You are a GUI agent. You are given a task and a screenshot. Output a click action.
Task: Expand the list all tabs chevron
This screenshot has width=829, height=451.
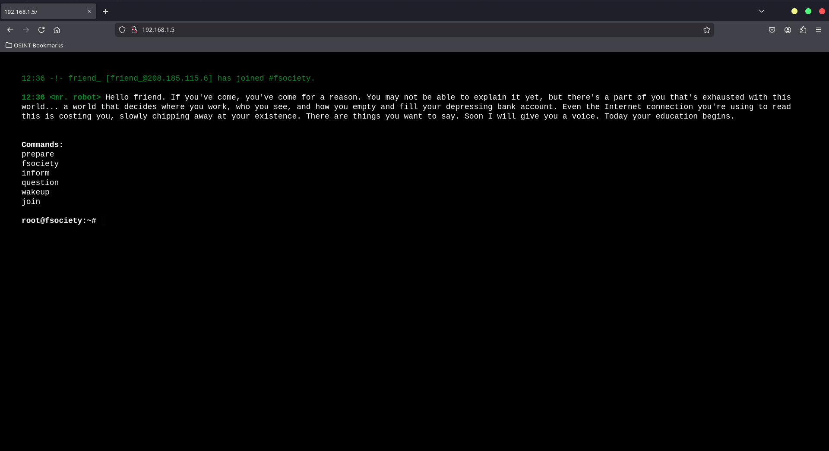pyautogui.click(x=762, y=11)
